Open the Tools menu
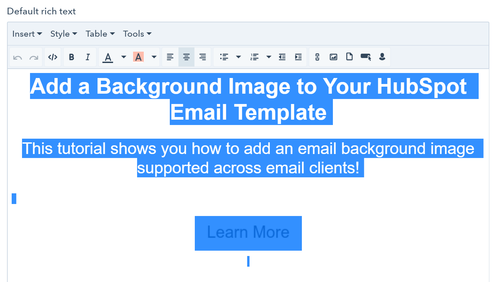Screen dimensions: 498x282 137,34
